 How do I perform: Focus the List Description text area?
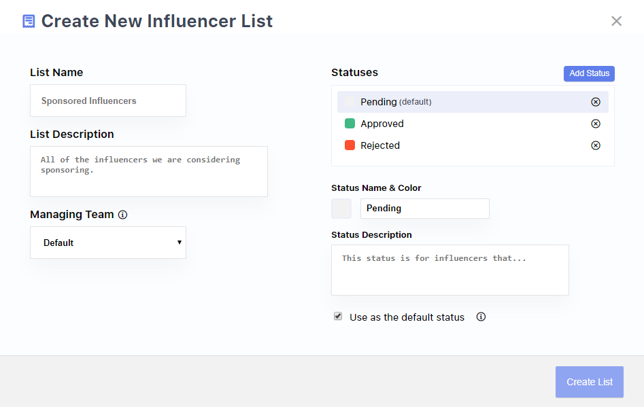[x=149, y=171]
